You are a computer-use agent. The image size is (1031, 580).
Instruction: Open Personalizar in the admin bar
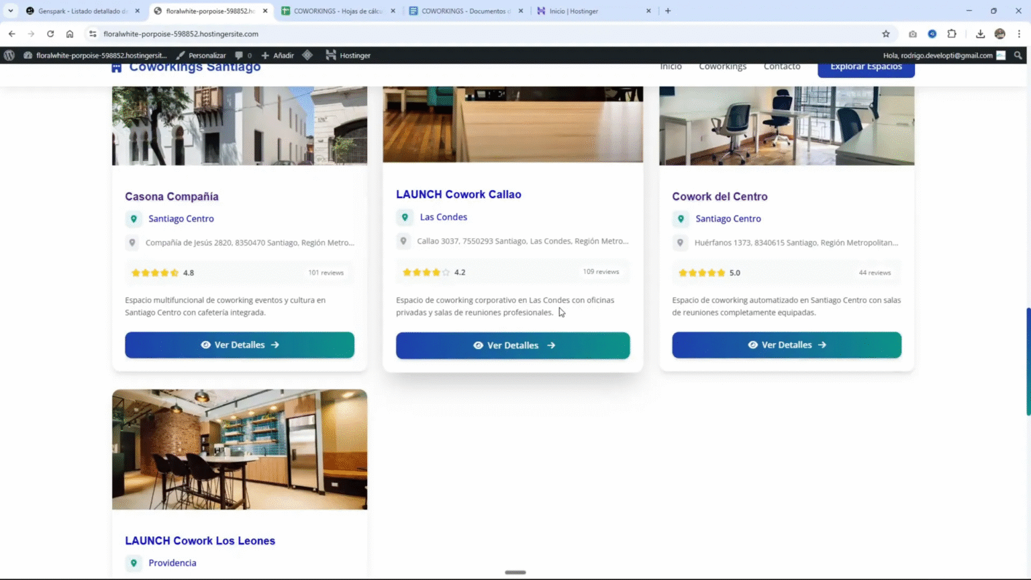click(201, 55)
